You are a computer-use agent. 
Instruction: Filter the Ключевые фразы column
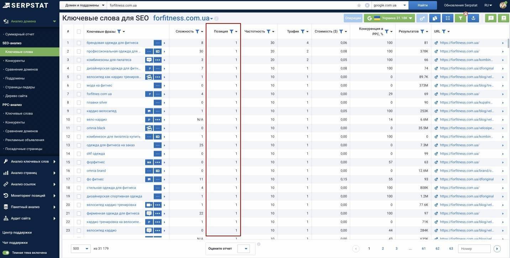[119, 31]
